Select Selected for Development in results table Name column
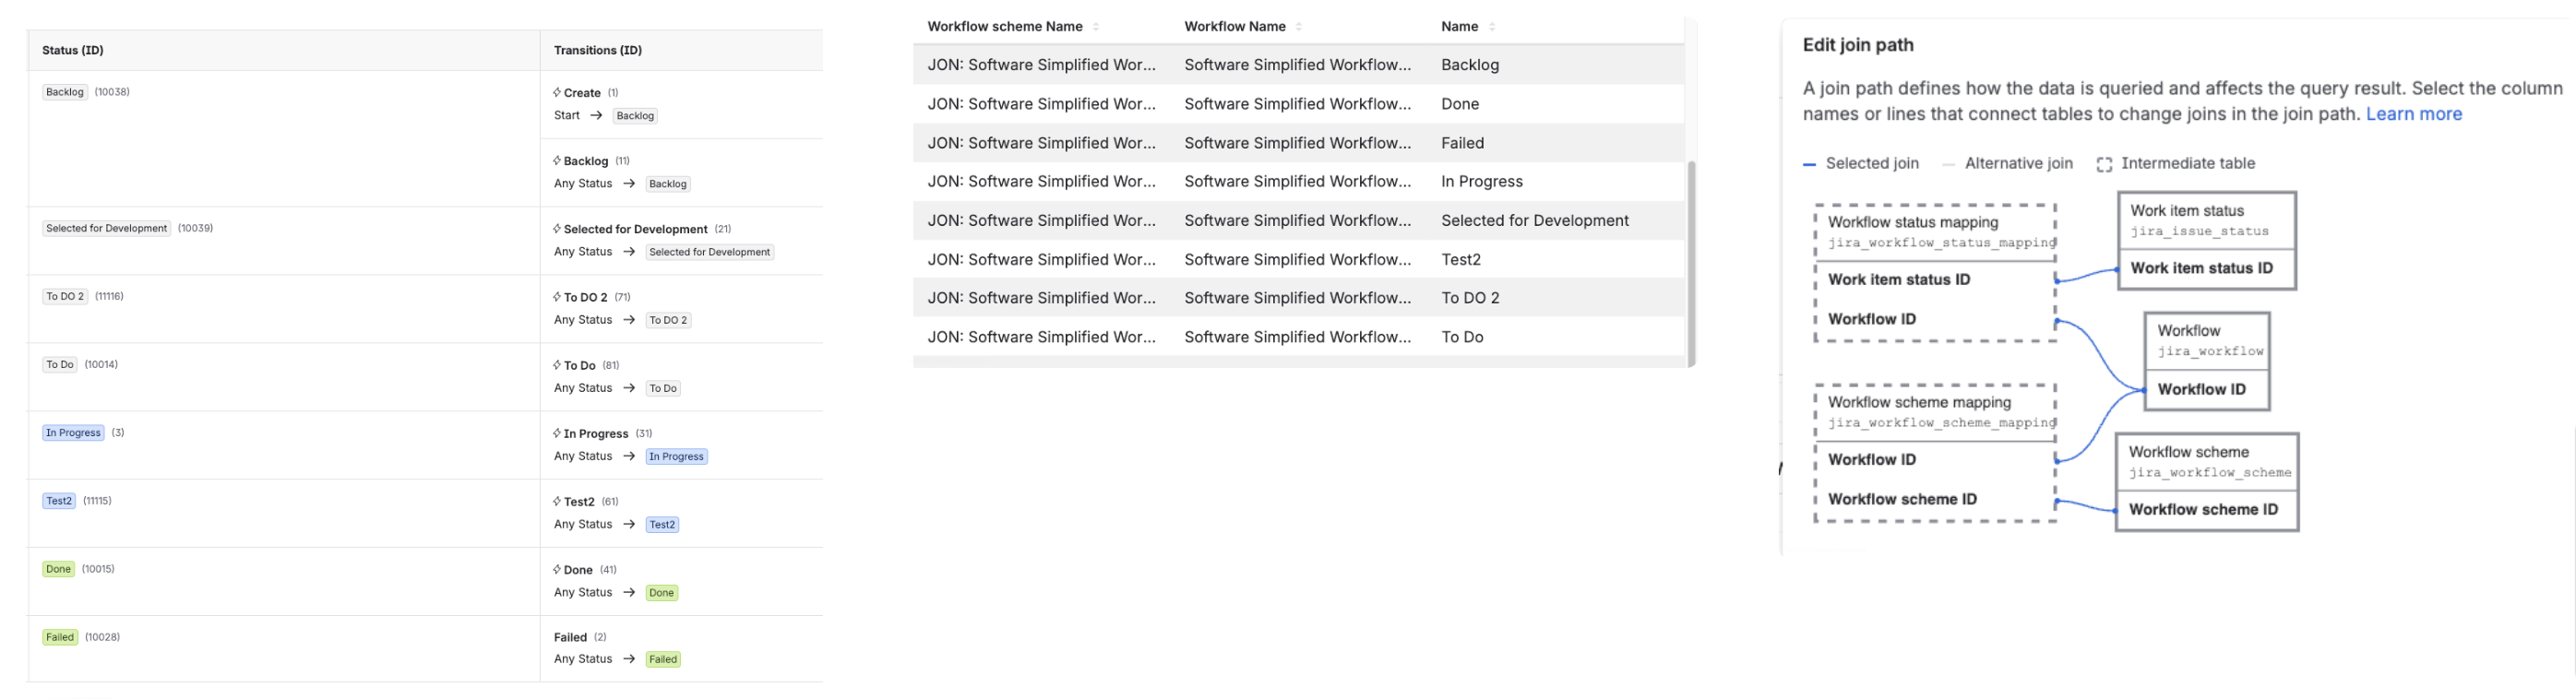Screen dimensions: 2576x699 pyautogui.click(x=1535, y=220)
